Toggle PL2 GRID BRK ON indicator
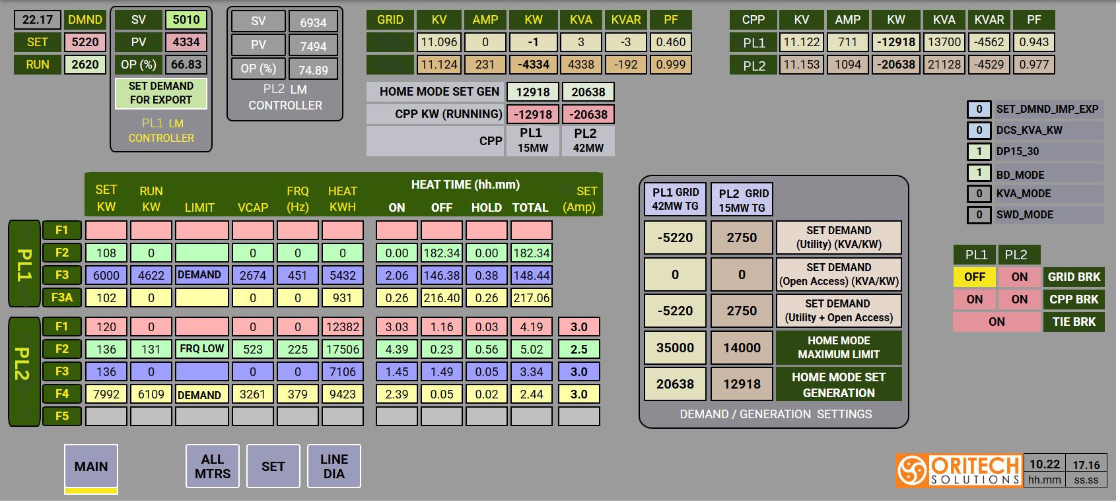This screenshot has width=1120, height=502. click(1019, 277)
